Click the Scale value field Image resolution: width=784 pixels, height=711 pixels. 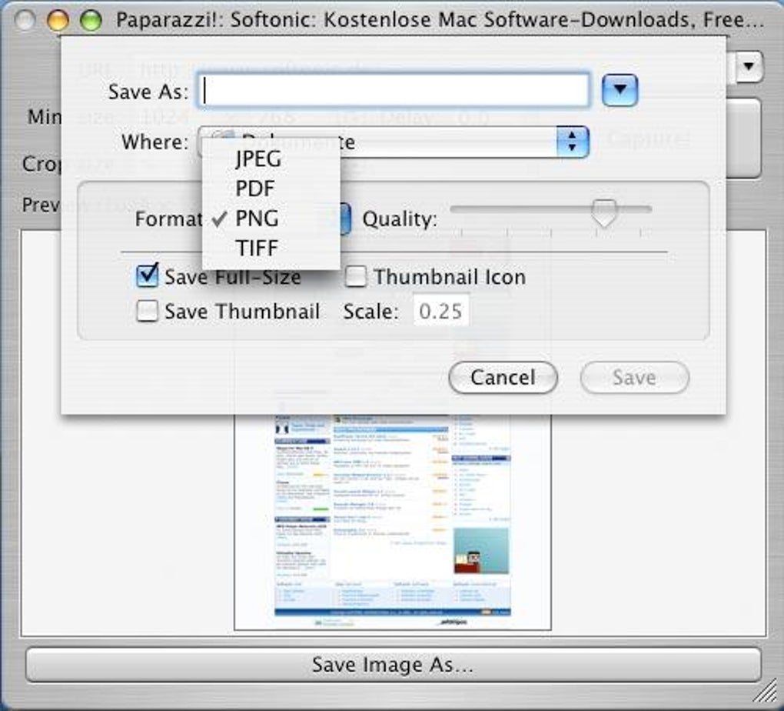(x=440, y=311)
